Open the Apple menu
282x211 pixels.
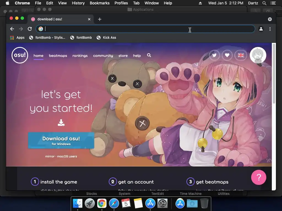(x=7, y=3)
